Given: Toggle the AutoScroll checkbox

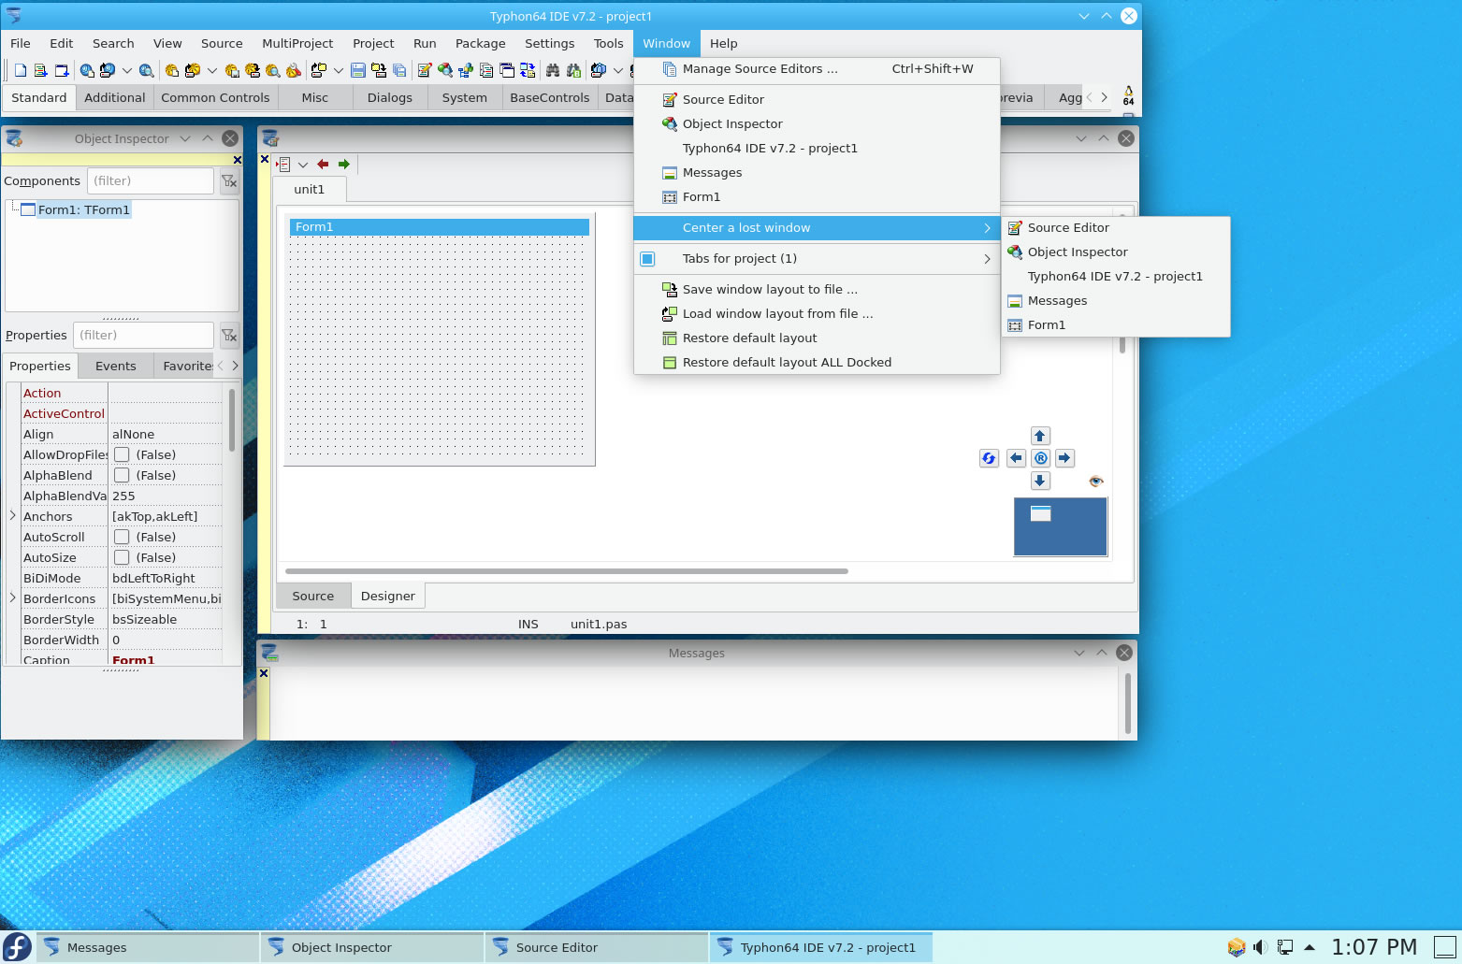Looking at the screenshot, I should tap(122, 537).
